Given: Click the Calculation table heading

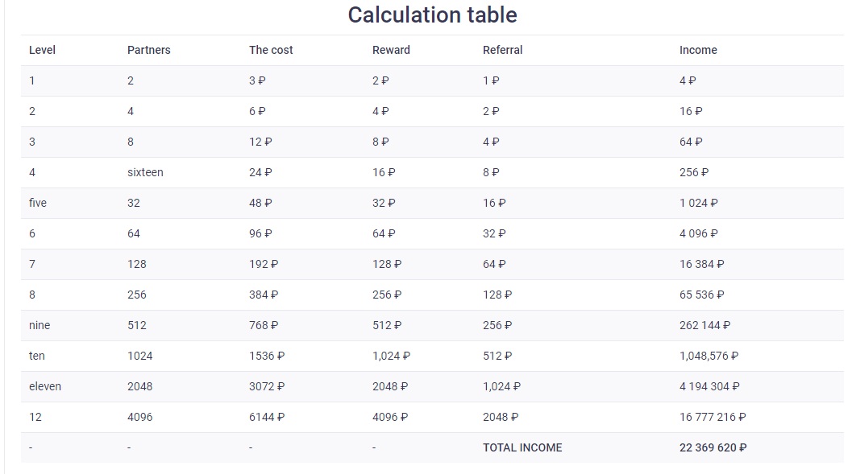Looking at the screenshot, I should [432, 15].
